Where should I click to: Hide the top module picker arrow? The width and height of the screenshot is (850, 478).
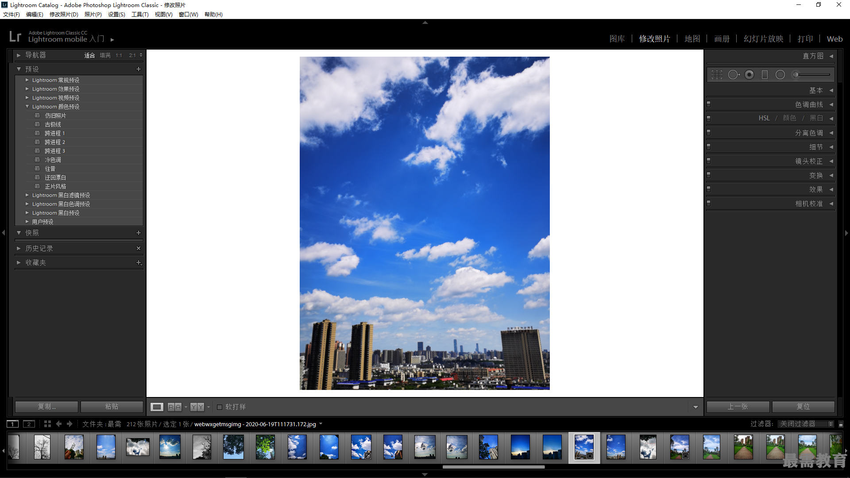tap(425, 22)
